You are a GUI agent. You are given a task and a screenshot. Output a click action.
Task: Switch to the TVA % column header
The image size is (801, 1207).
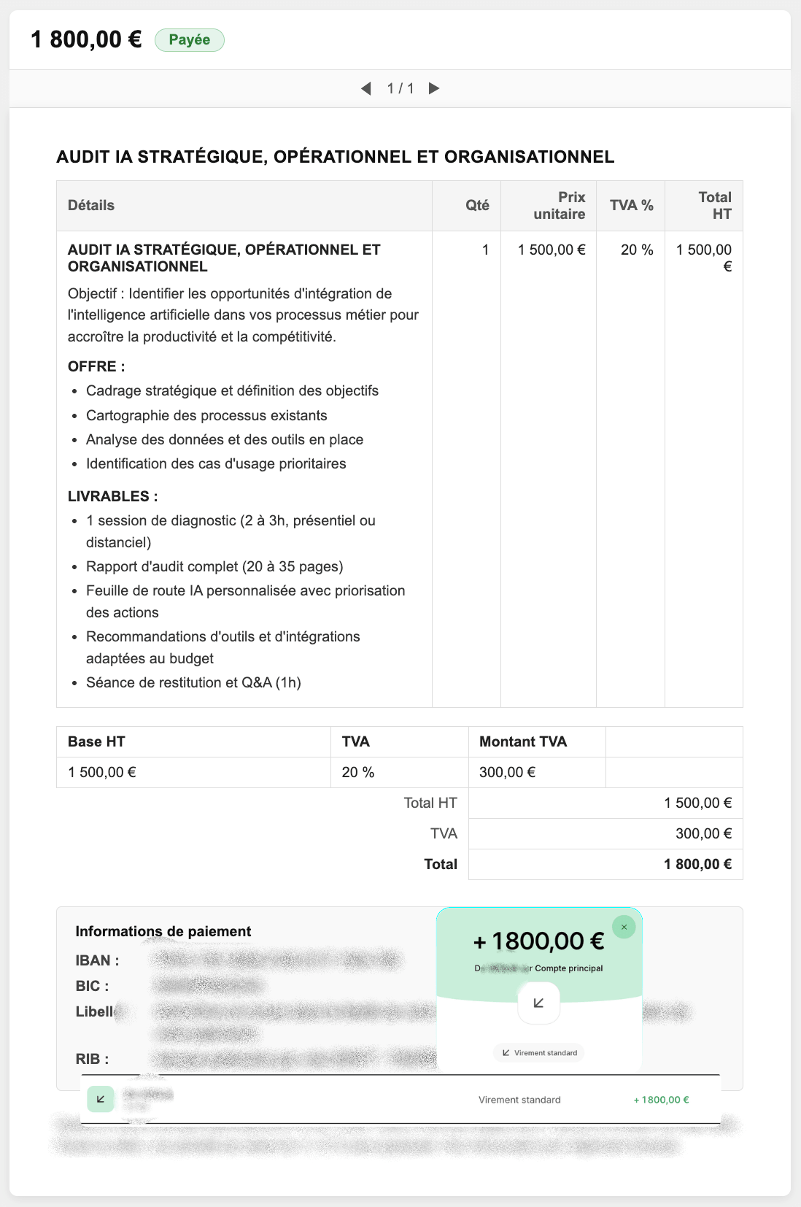coord(630,205)
